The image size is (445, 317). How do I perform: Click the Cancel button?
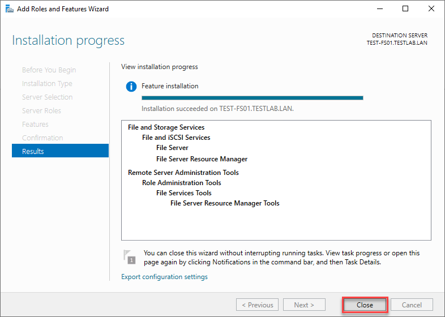tap(412, 305)
